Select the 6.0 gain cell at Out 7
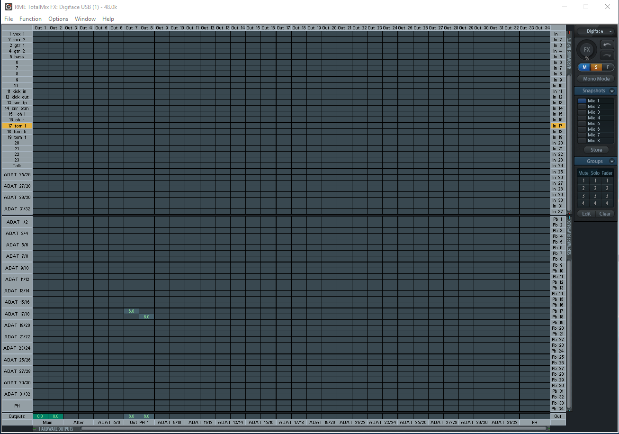The image size is (619, 434). point(131,311)
